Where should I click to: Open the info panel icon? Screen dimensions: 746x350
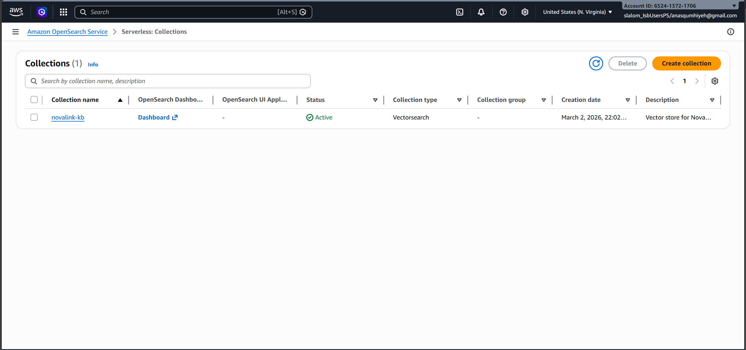click(731, 32)
